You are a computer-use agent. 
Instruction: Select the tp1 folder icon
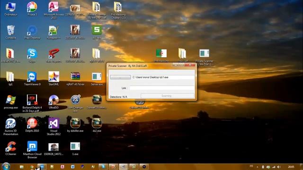10,78
